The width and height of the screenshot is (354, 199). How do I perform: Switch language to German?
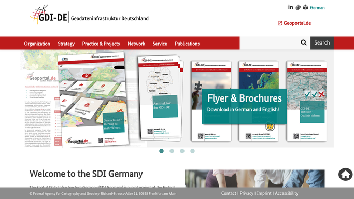coord(317,8)
